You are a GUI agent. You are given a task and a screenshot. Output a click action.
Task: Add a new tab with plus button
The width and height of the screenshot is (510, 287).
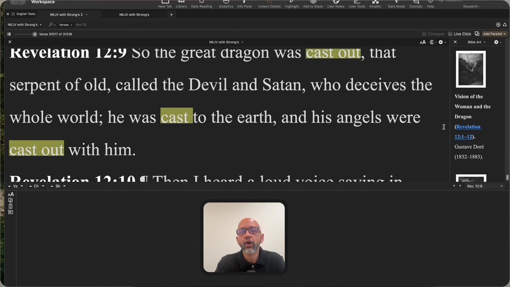[x=171, y=15]
